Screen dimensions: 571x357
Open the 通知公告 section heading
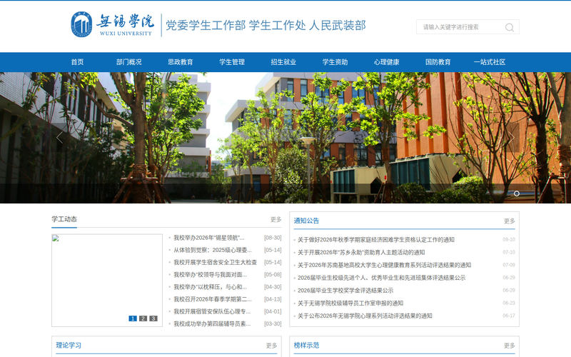pyautogui.click(x=306, y=221)
